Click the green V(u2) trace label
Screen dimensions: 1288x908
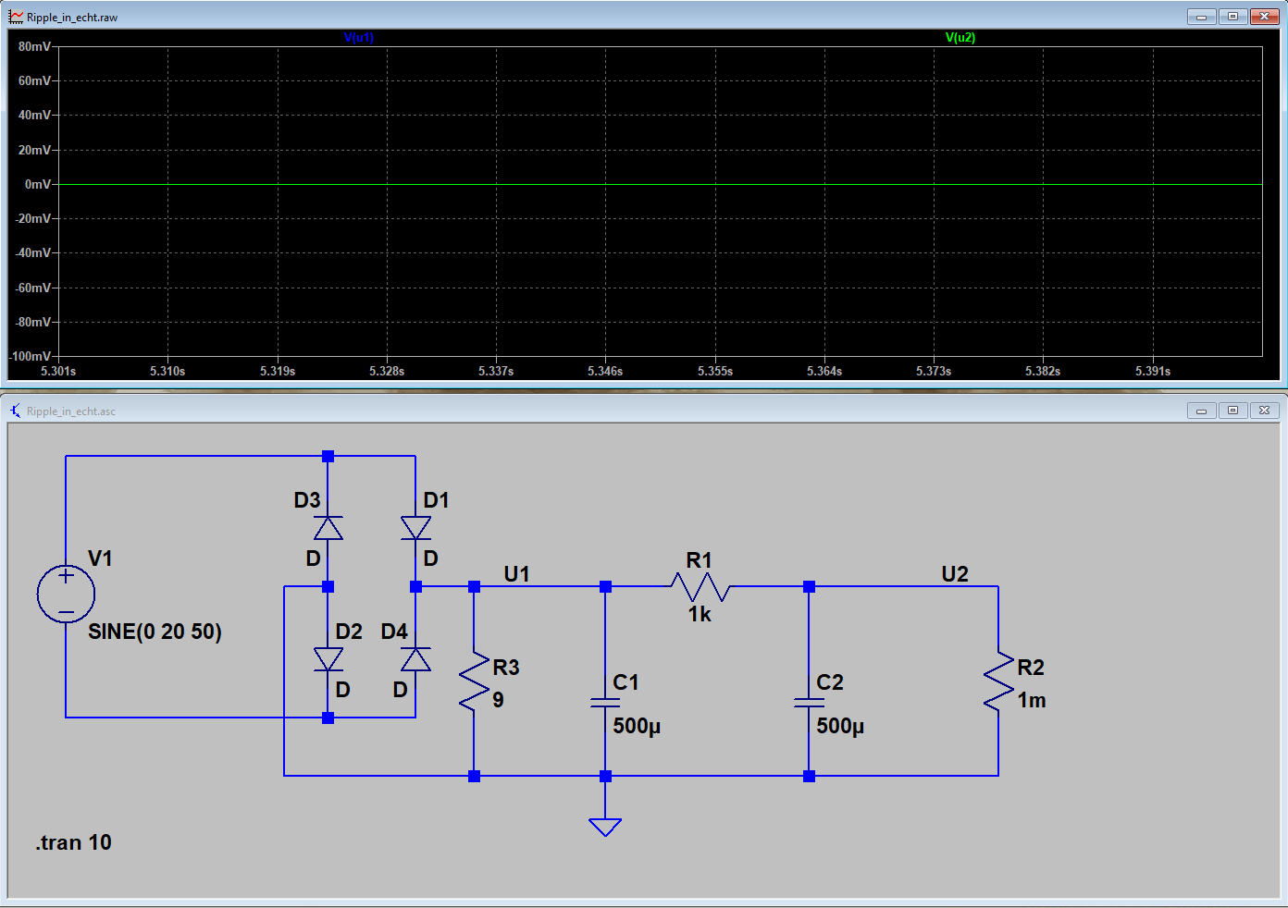[x=960, y=38]
